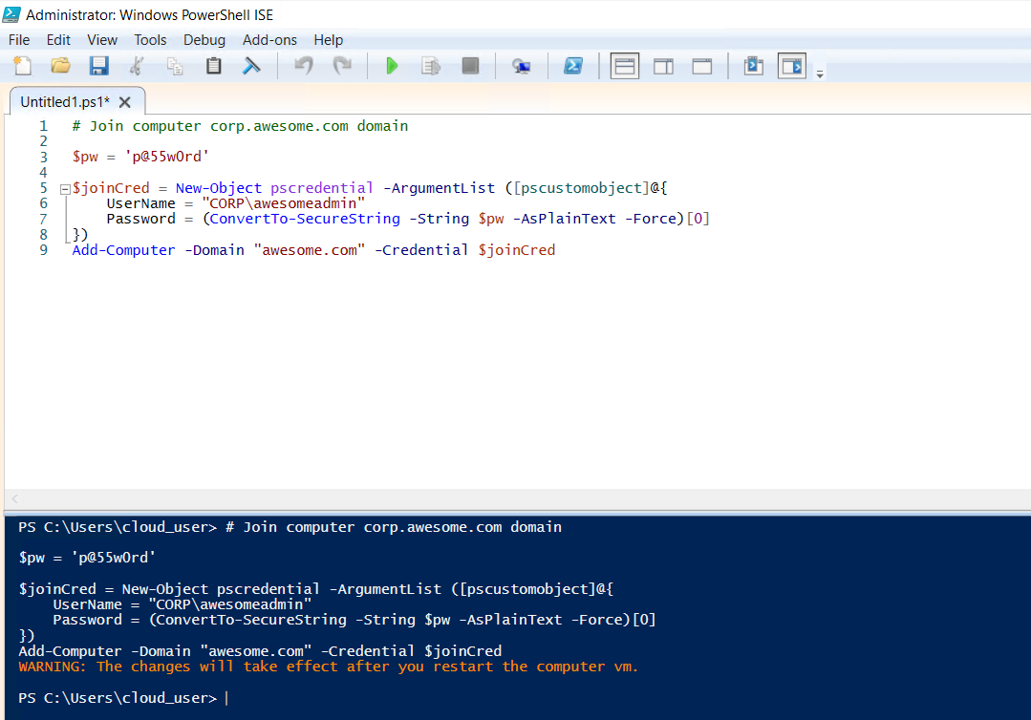The width and height of the screenshot is (1031, 720).
Task: Copy selection using the Copy icon
Action: pos(175,66)
